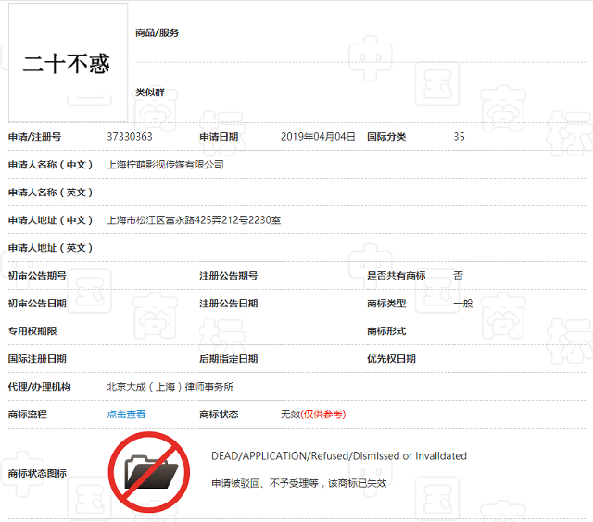Image resolution: width=593 pixels, height=522 pixels.
Task: Click the red (仅供参考) status note
Action: (323, 415)
